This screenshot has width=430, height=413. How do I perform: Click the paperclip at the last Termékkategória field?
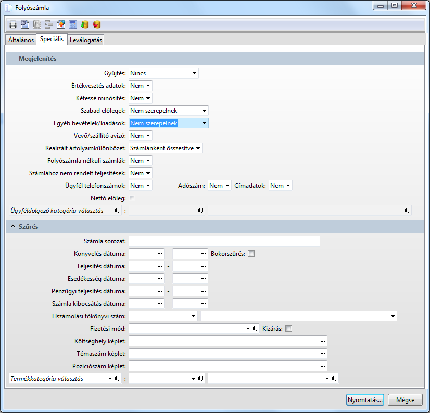334,379
